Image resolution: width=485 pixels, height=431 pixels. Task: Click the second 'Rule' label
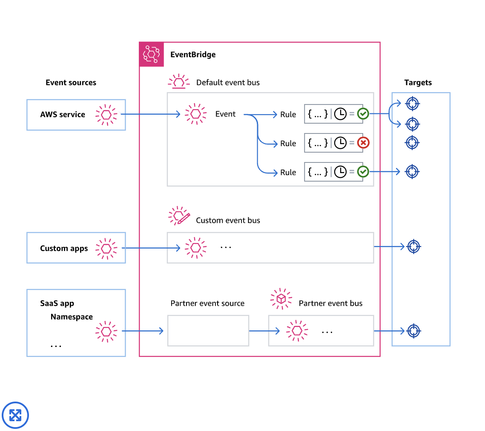pos(288,144)
